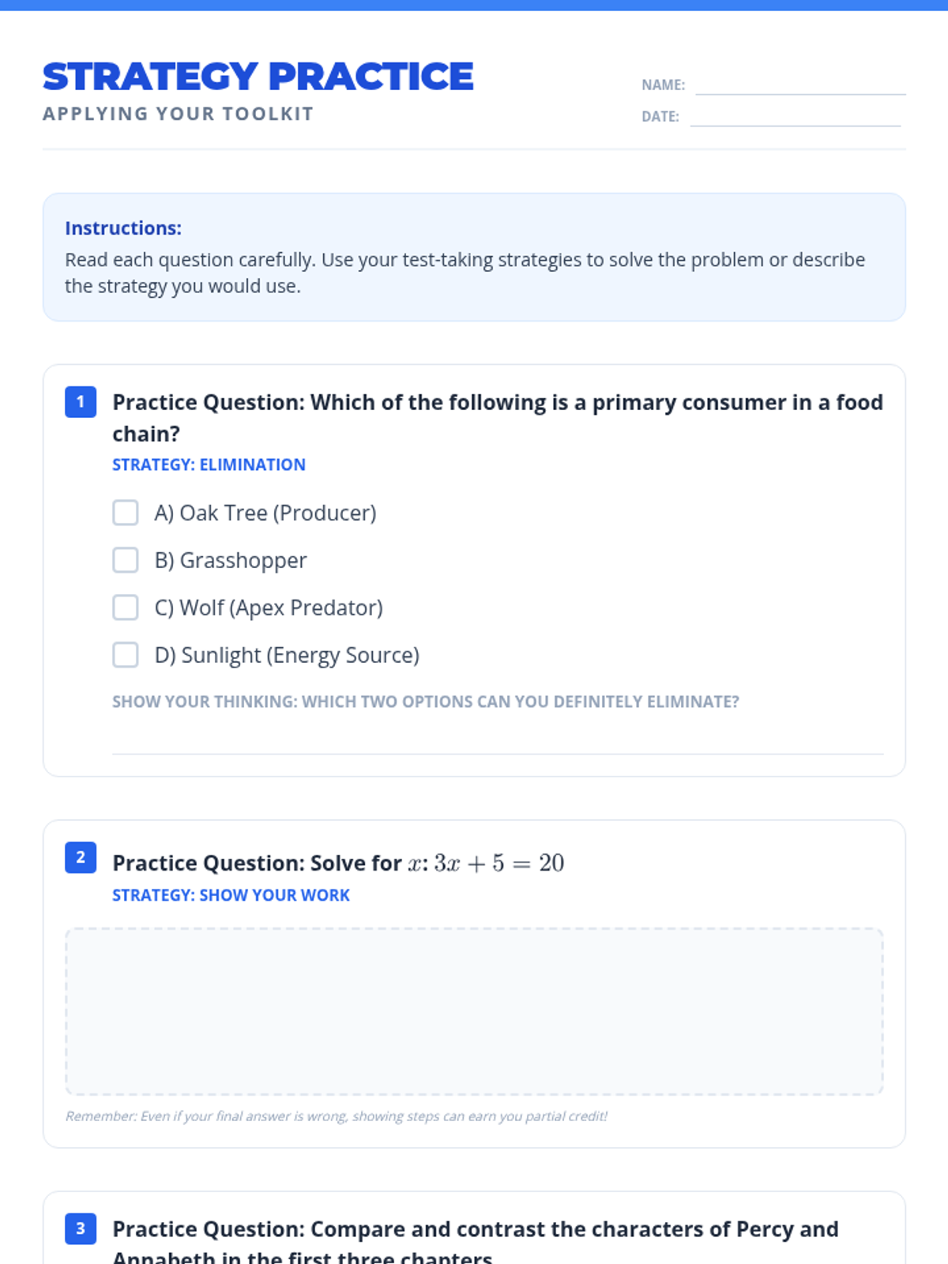This screenshot has width=948, height=1264.
Task: Click the DATE input line
Action: [x=795, y=117]
